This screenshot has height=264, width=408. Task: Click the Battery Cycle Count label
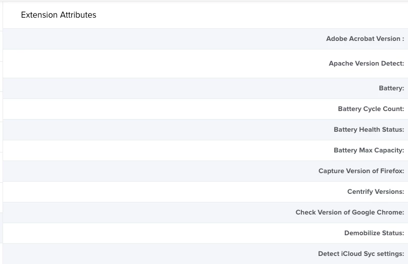371,109
